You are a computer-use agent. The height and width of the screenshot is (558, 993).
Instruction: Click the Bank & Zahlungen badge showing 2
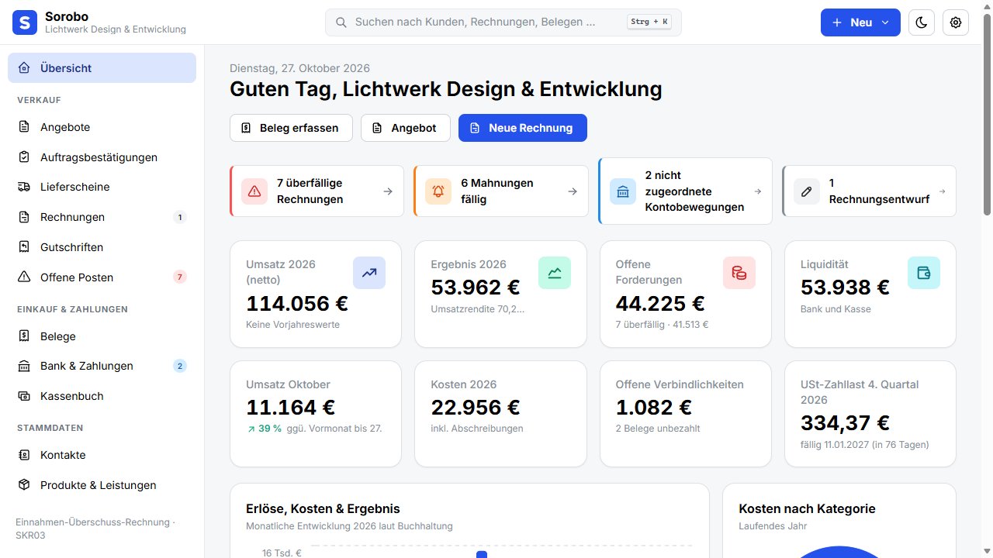point(180,366)
